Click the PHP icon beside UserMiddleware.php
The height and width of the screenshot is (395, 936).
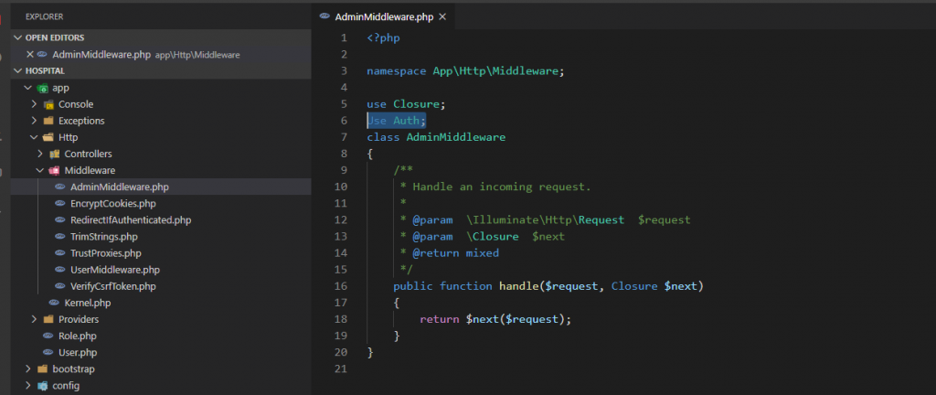point(60,270)
